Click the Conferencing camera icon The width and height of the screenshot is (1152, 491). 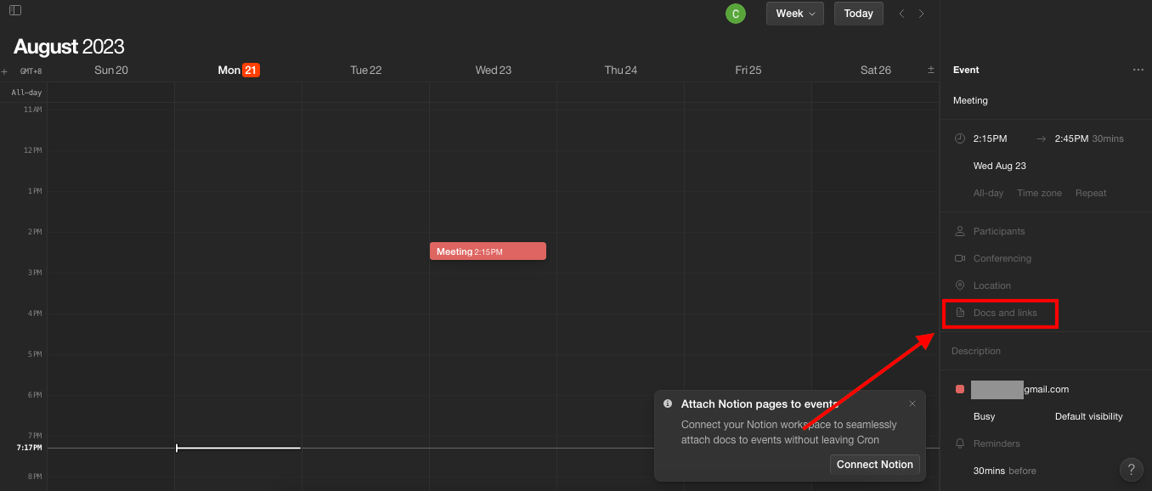click(960, 258)
